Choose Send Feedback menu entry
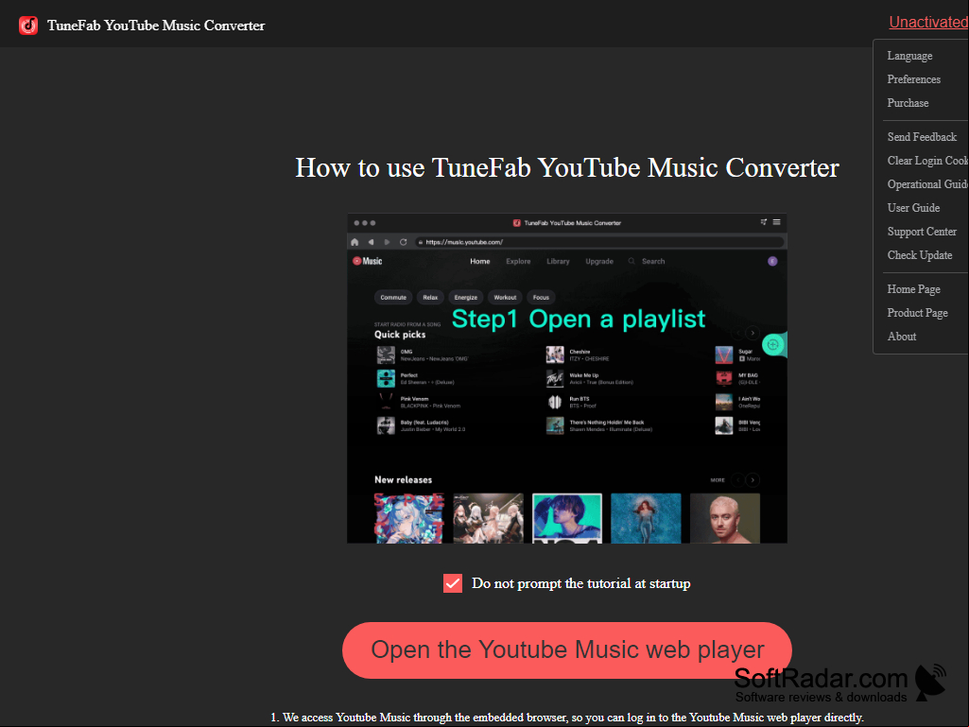Image resolution: width=969 pixels, height=727 pixels. pos(922,137)
